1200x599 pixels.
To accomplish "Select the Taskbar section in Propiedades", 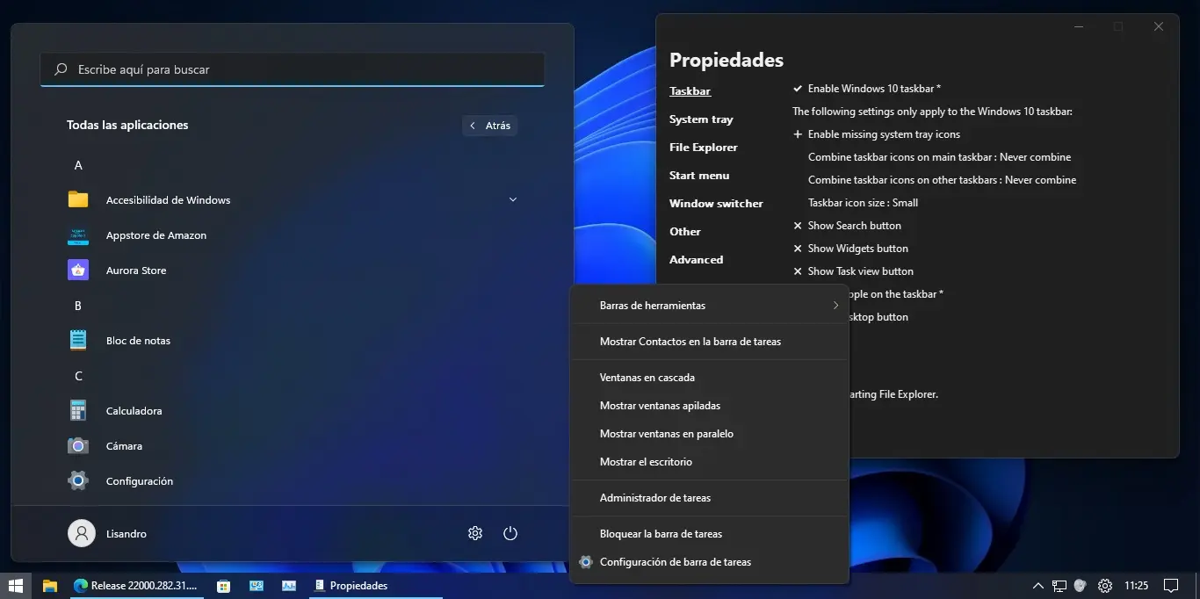I will [x=690, y=91].
